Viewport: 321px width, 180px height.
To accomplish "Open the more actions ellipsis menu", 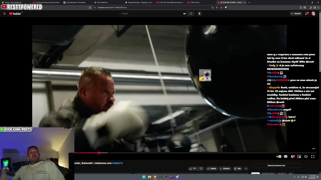I will pos(246,168).
